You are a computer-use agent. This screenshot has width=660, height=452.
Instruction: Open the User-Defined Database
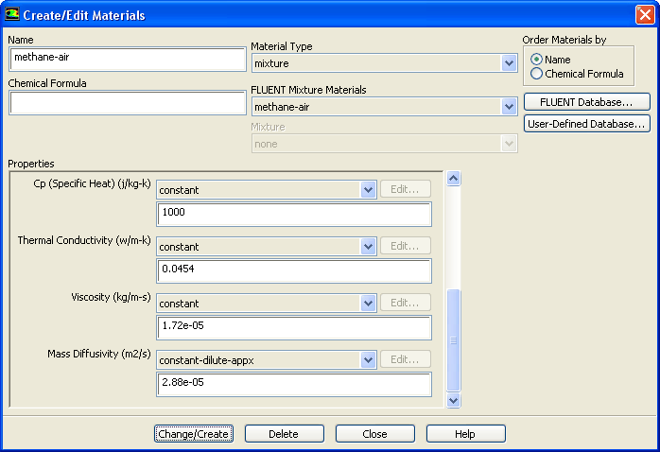587,124
